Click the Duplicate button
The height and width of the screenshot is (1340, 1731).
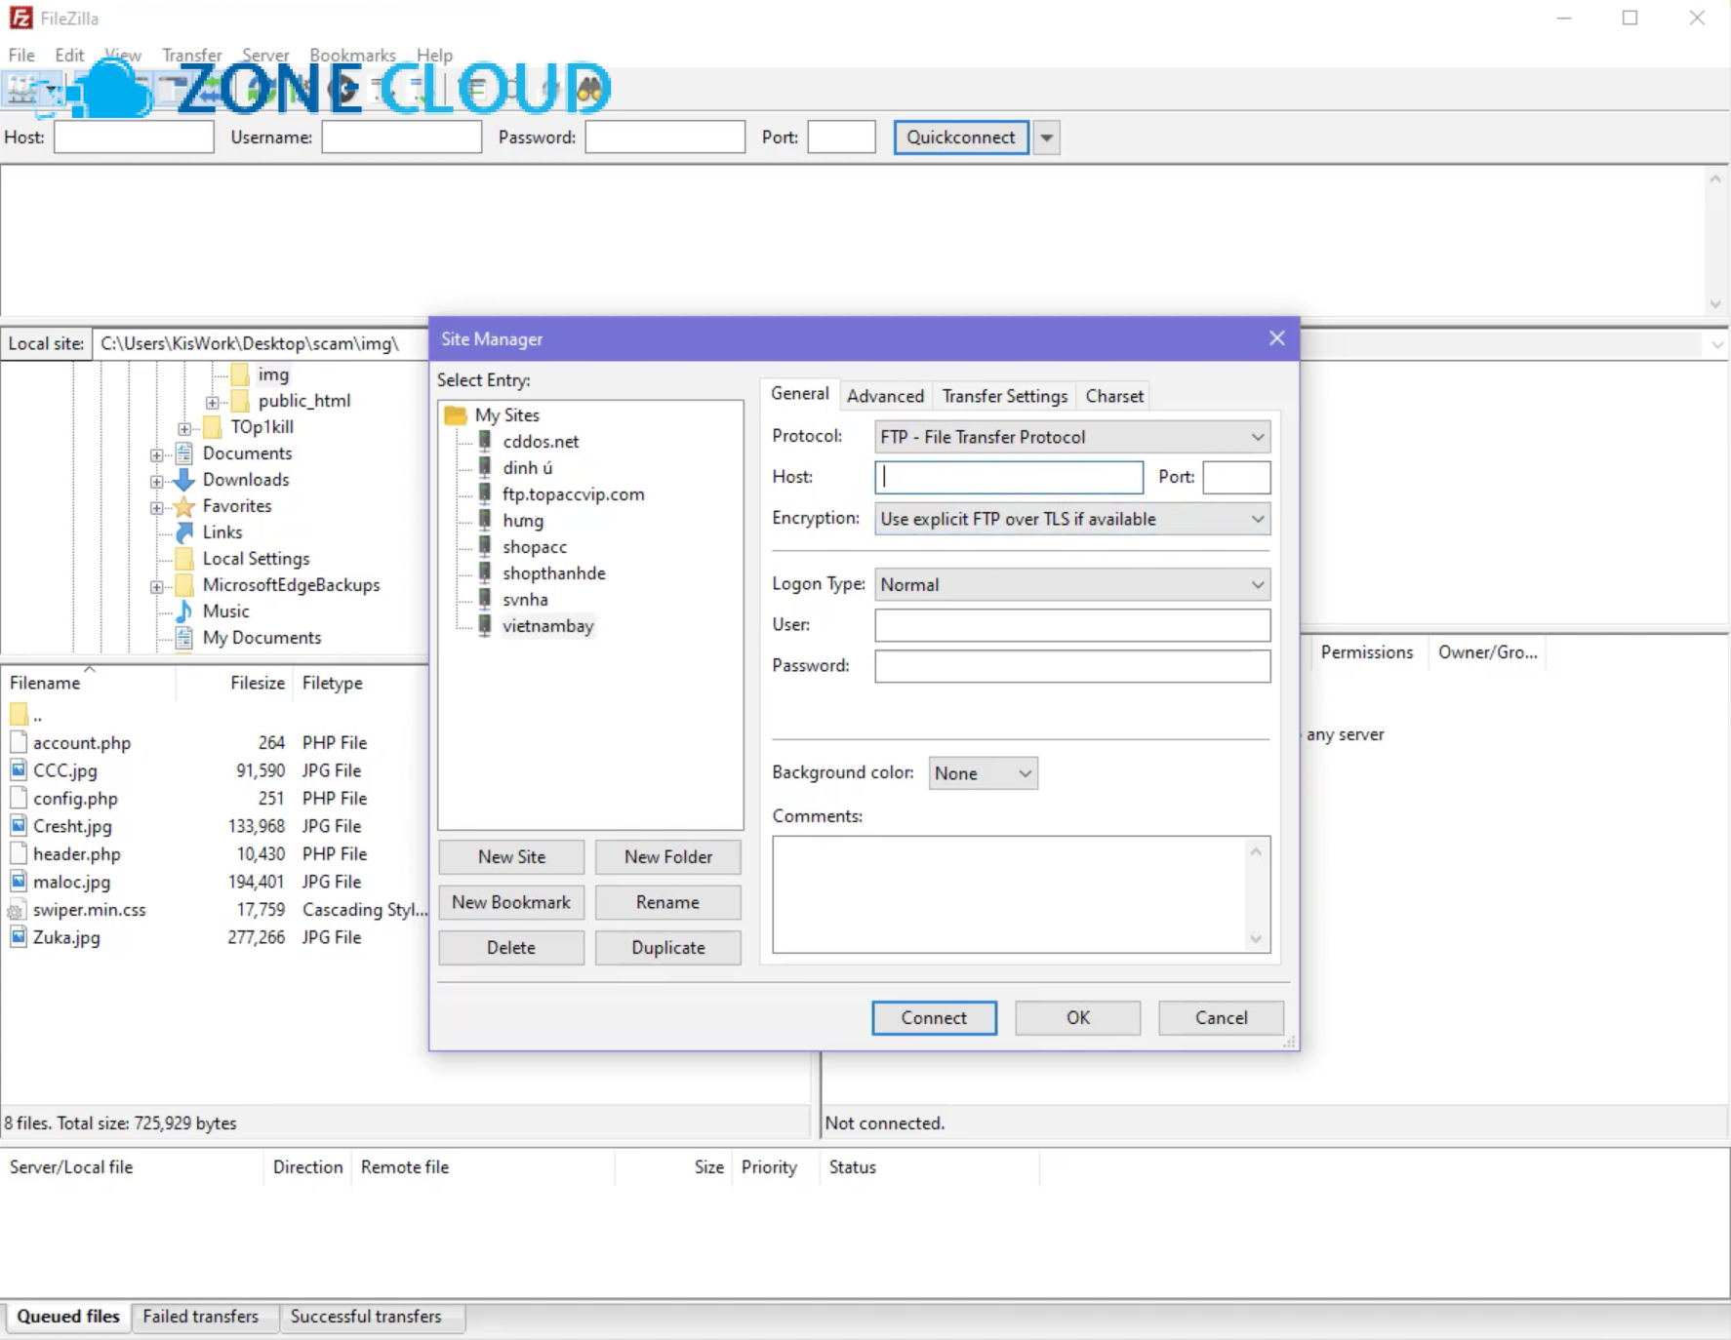click(x=668, y=948)
